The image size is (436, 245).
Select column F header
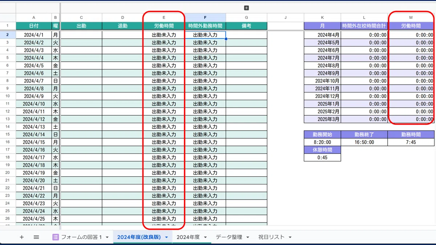pos(205,17)
